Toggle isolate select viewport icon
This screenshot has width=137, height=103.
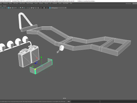(29, 8)
